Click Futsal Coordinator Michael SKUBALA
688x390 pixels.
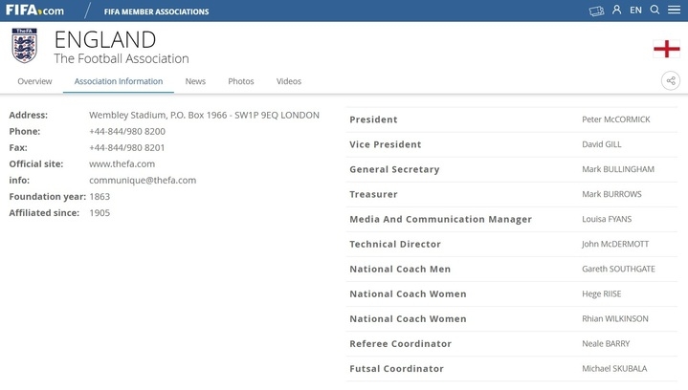pyautogui.click(x=614, y=369)
